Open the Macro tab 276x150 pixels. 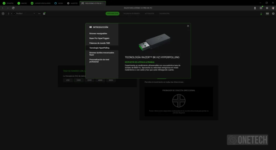(22, 3)
